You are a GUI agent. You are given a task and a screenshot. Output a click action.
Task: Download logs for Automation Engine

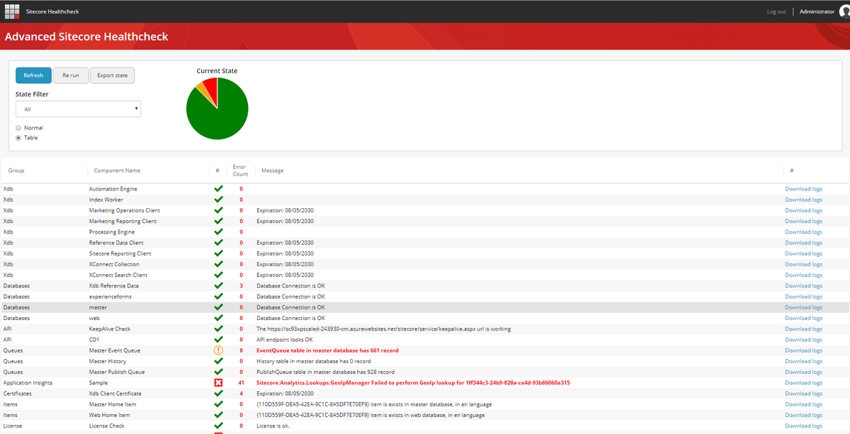pos(803,189)
